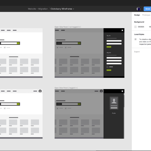This screenshot has width=151, height=151.
Task: Switch to the Prototype tab
Action: point(146,15)
